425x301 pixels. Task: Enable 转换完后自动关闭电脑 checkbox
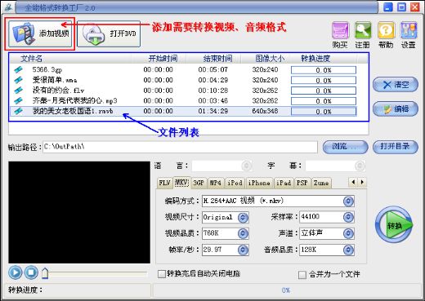pos(162,274)
